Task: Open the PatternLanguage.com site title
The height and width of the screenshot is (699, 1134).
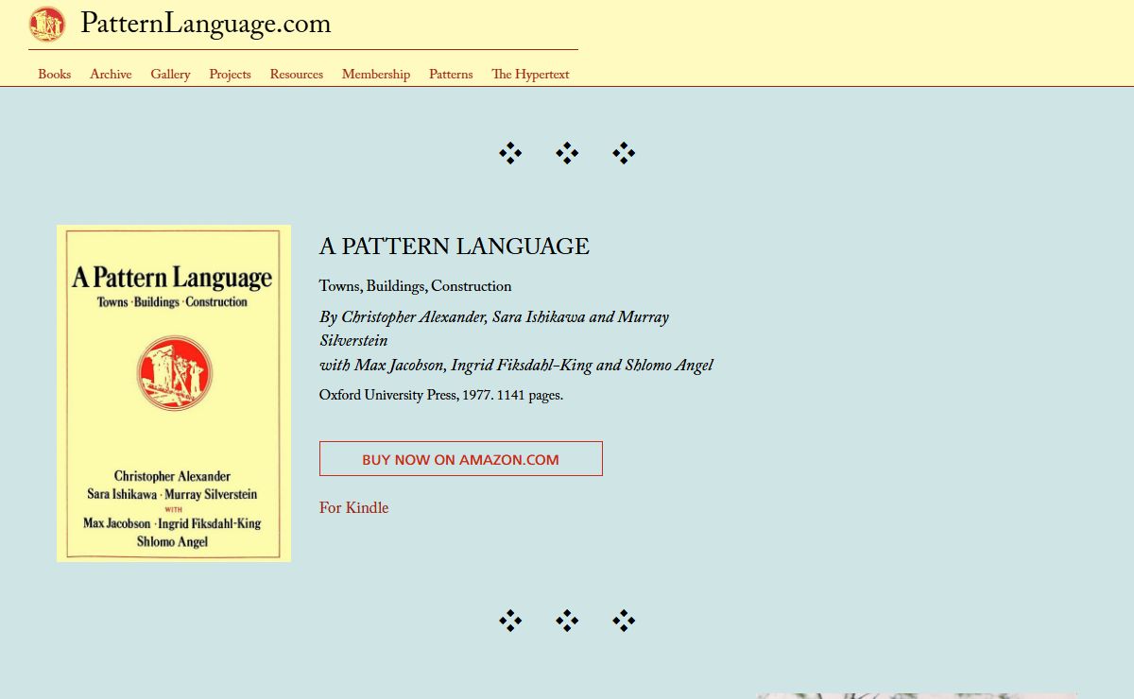Action: pos(206,24)
